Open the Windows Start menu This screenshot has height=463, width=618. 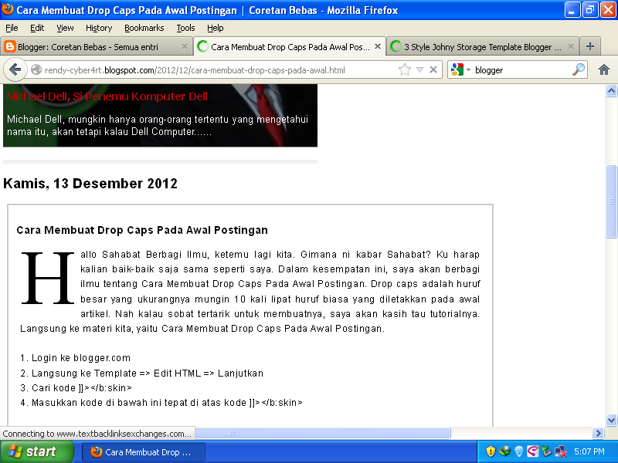point(37,451)
